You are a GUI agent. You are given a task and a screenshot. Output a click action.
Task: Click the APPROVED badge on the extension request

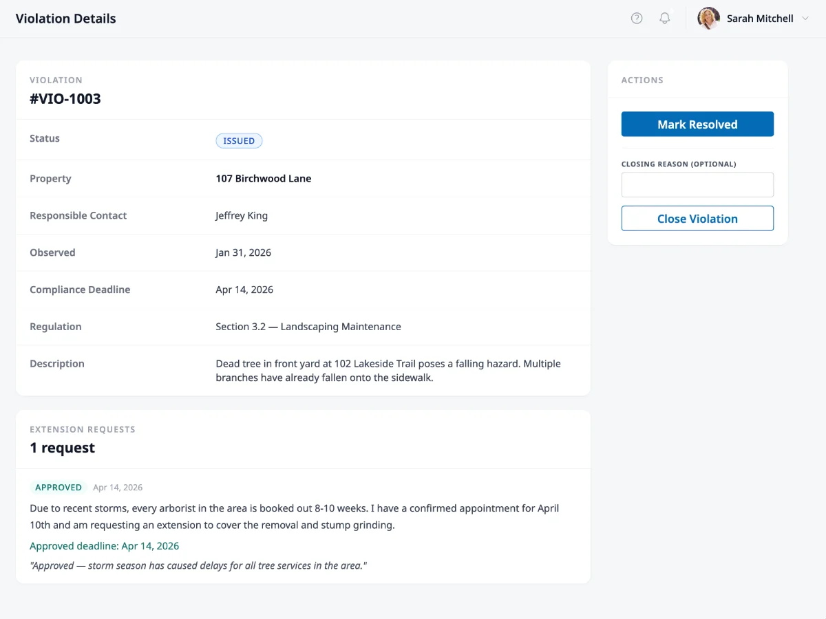click(x=58, y=487)
